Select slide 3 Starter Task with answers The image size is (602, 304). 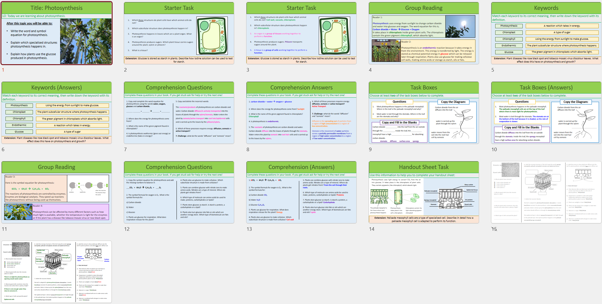301,33
